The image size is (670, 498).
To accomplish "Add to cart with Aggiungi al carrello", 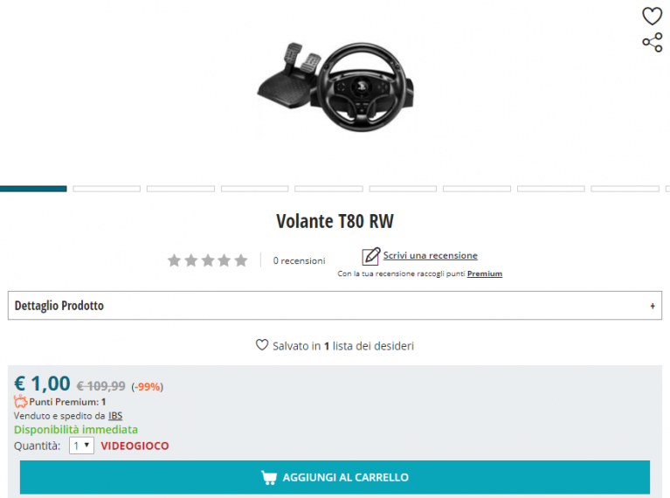I will 335,478.
